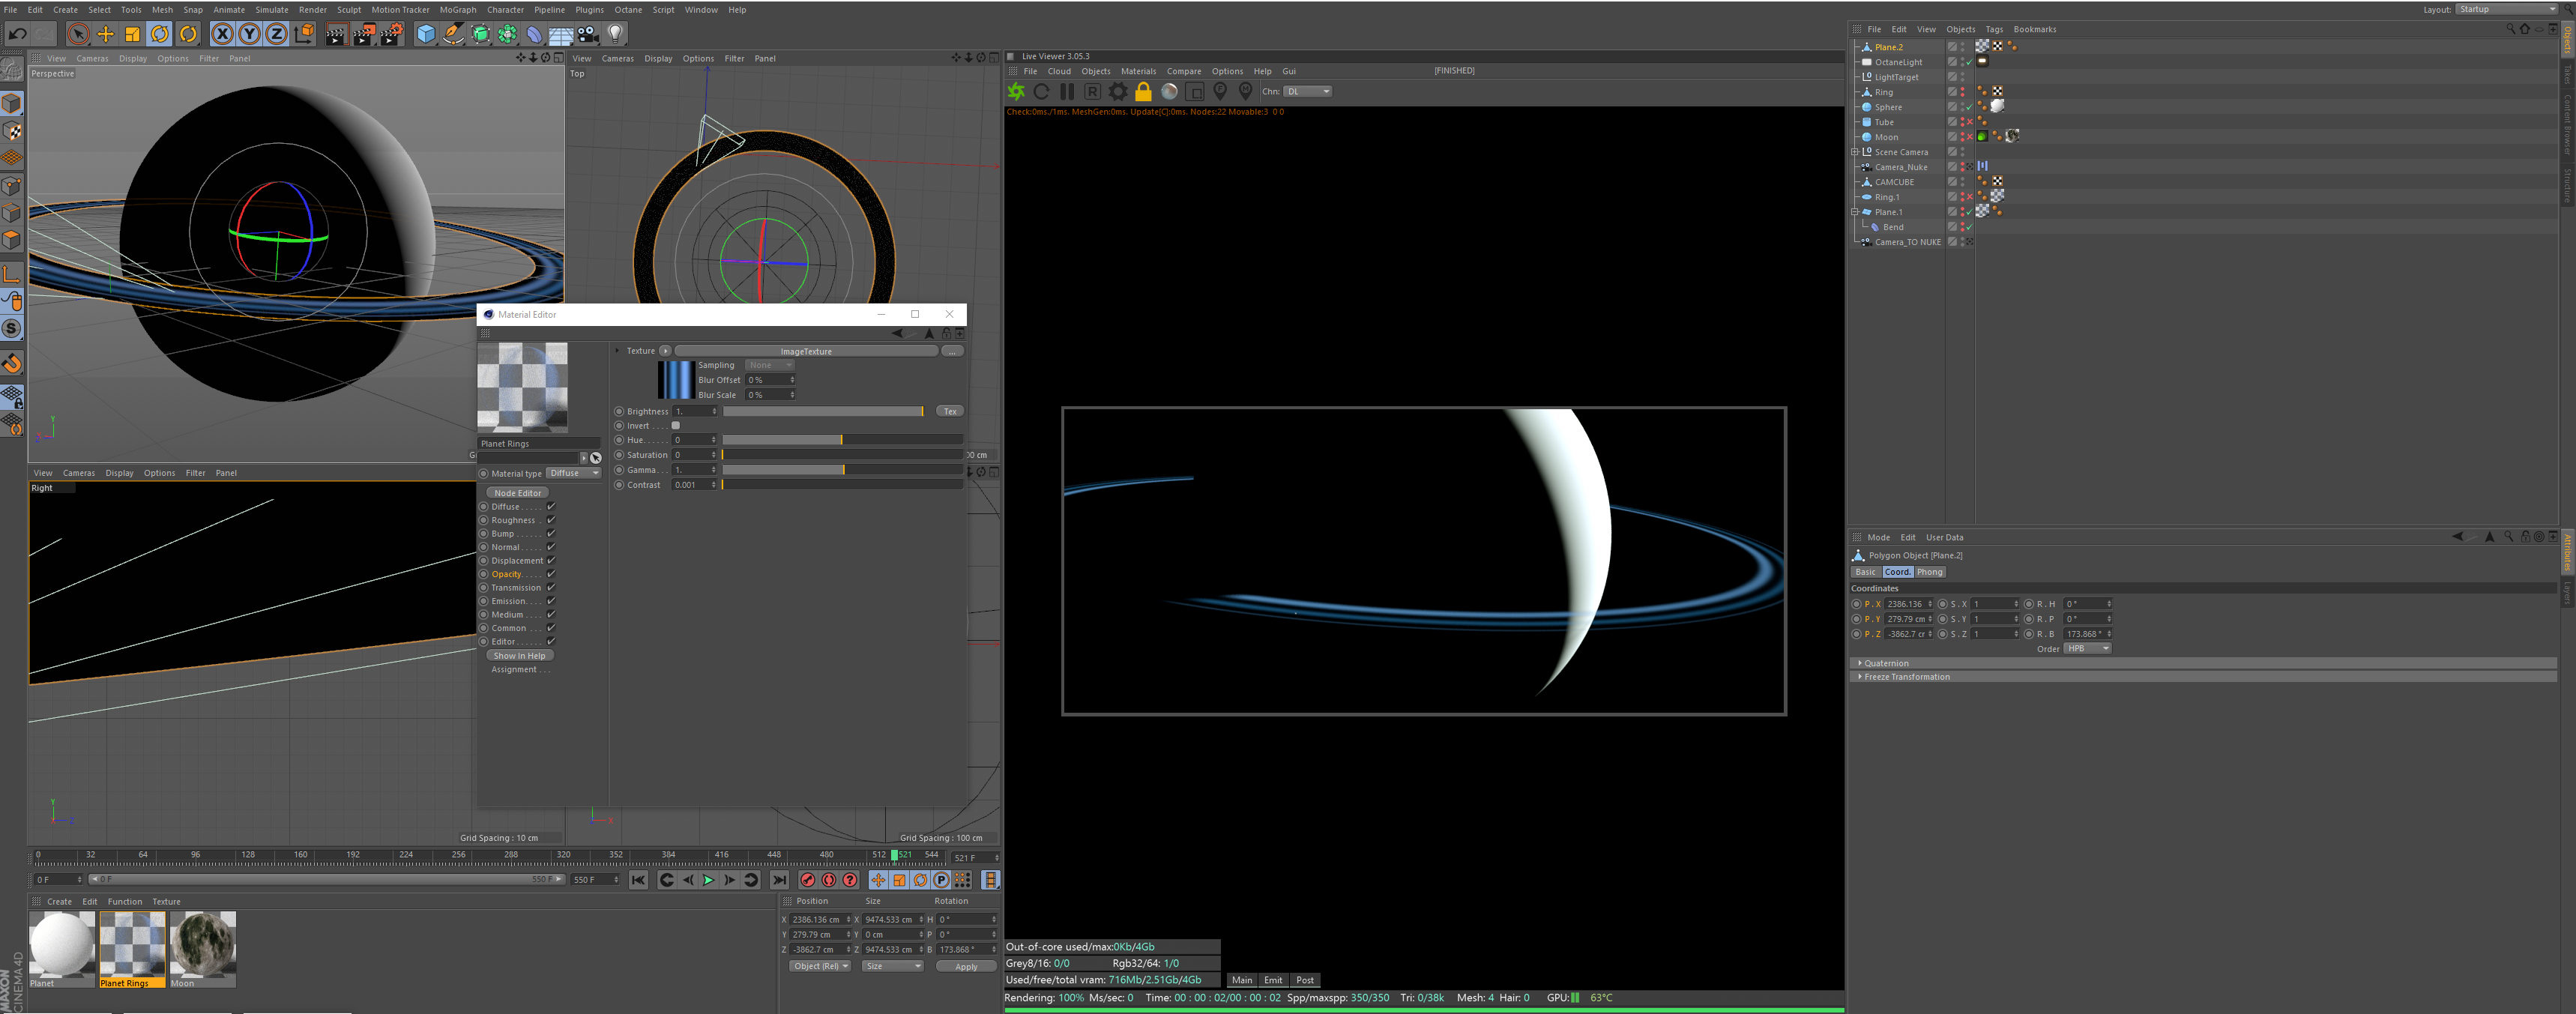
Task: Open the MoGraph menu
Action: coord(458,10)
